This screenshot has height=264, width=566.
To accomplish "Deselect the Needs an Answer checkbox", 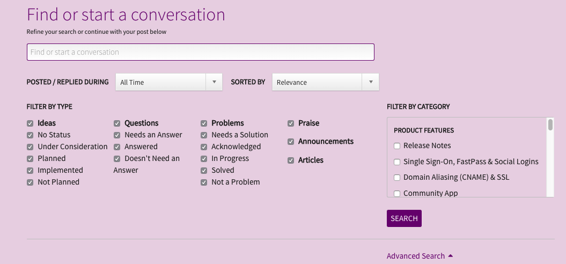I will [117, 135].
